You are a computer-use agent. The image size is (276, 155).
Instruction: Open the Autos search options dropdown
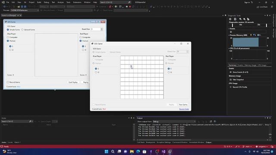click(x=32, y=121)
